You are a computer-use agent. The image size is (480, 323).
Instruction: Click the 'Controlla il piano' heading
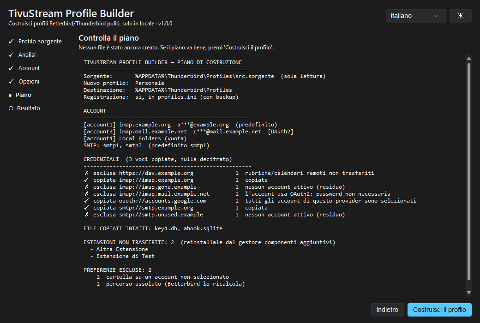click(x=108, y=38)
